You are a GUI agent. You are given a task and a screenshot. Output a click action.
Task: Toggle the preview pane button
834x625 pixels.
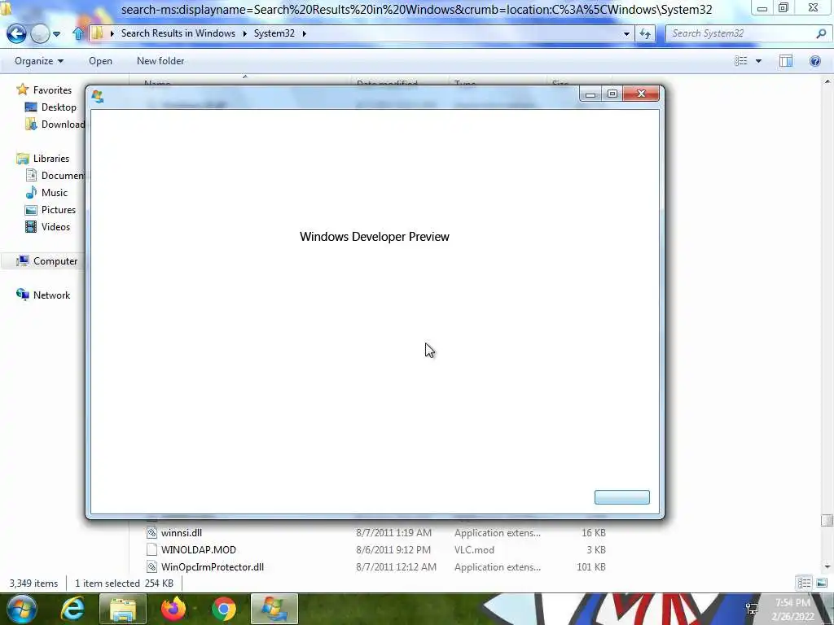[786, 60]
